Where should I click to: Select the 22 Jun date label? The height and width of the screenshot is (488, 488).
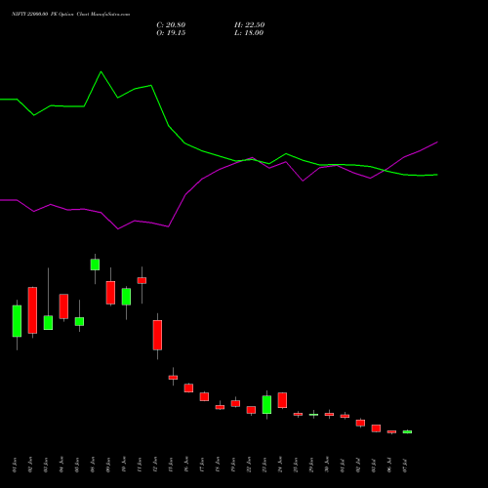(249, 465)
